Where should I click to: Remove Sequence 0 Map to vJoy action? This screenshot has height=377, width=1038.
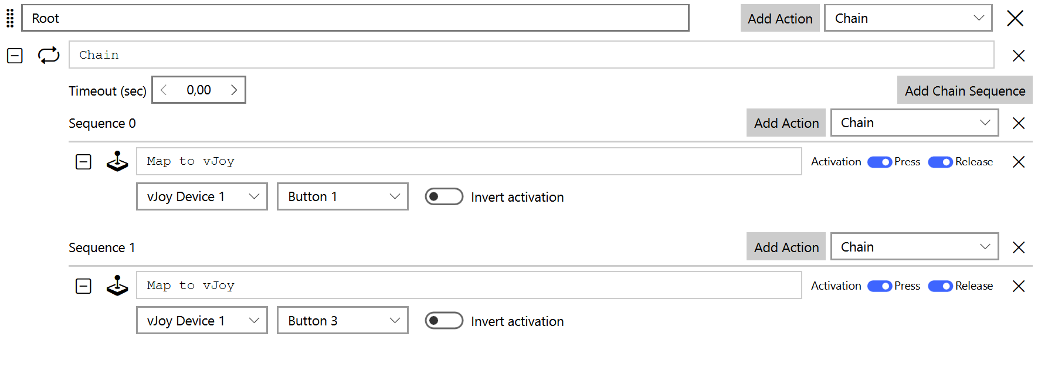click(x=1018, y=162)
